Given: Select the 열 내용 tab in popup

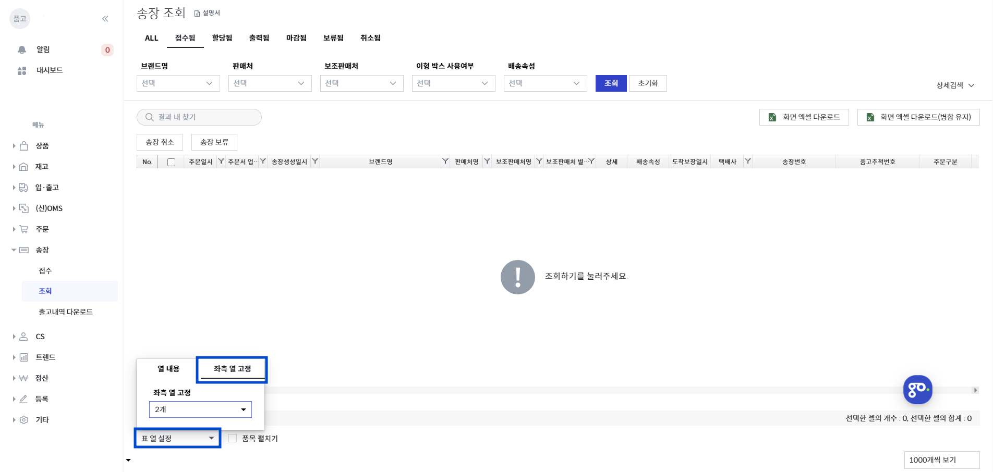Looking at the screenshot, I should coord(168,369).
